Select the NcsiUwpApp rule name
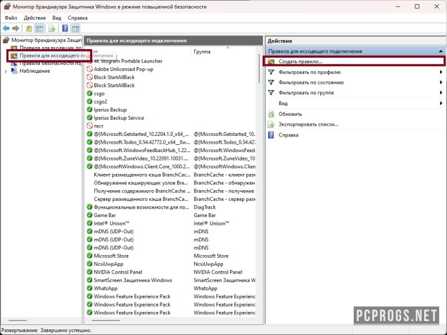447x335 pixels. click(108, 264)
